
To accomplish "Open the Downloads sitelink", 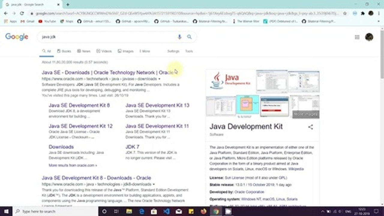I will coord(61,147).
